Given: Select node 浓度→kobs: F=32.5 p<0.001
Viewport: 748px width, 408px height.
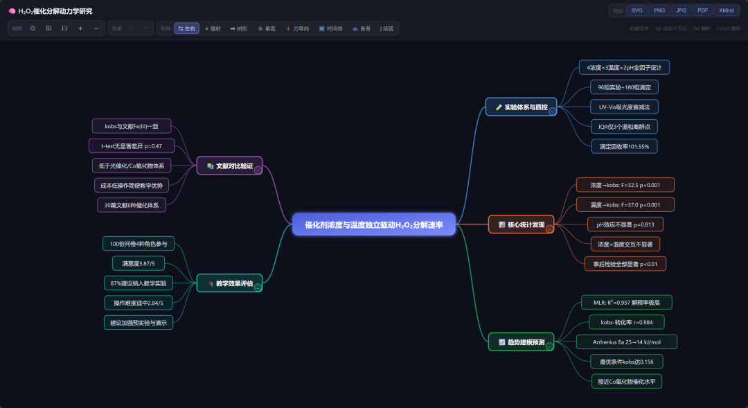Looking at the screenshot, I should point(625,185).
